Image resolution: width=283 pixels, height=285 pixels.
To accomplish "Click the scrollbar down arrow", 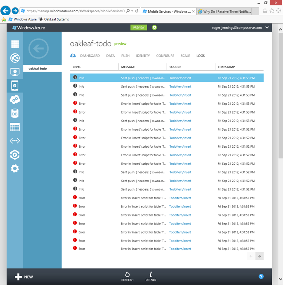I will coord(280,279).
